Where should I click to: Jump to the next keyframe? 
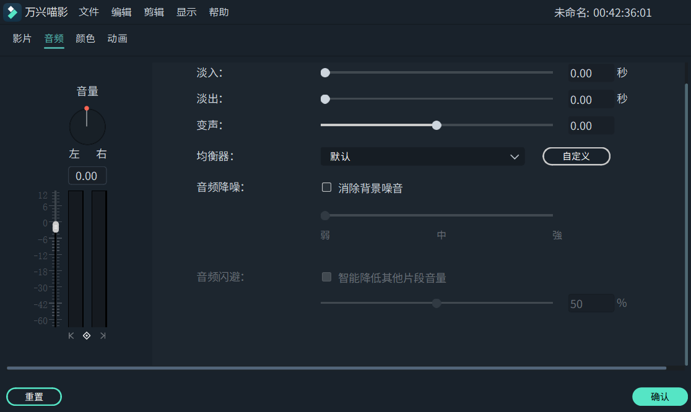pos(103,335)
